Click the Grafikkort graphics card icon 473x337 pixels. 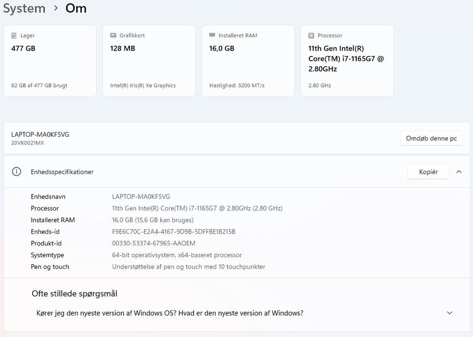click(113, 36)
